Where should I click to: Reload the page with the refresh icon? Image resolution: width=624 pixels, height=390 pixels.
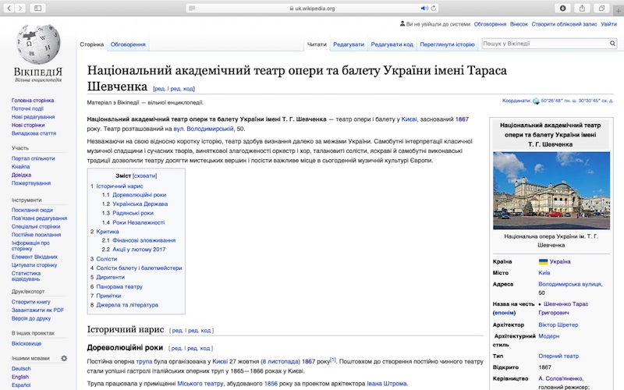pos(434,8)
